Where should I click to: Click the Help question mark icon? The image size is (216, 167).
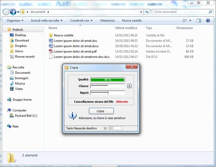click(x=208, y=20)
